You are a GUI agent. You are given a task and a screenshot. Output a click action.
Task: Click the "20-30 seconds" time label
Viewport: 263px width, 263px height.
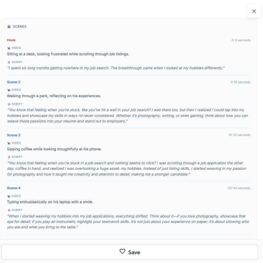(x=239, y=188)
